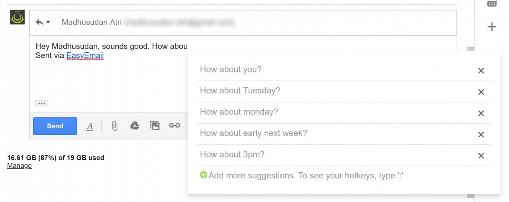Insert a hyperlink using the link icon

[x=175, y=126]
